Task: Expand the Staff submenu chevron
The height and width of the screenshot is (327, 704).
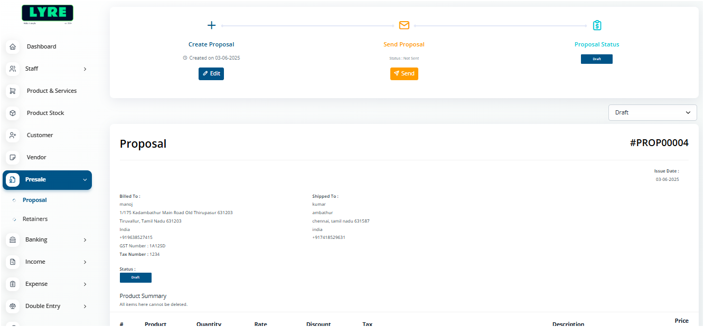Action: click(85, 69)
